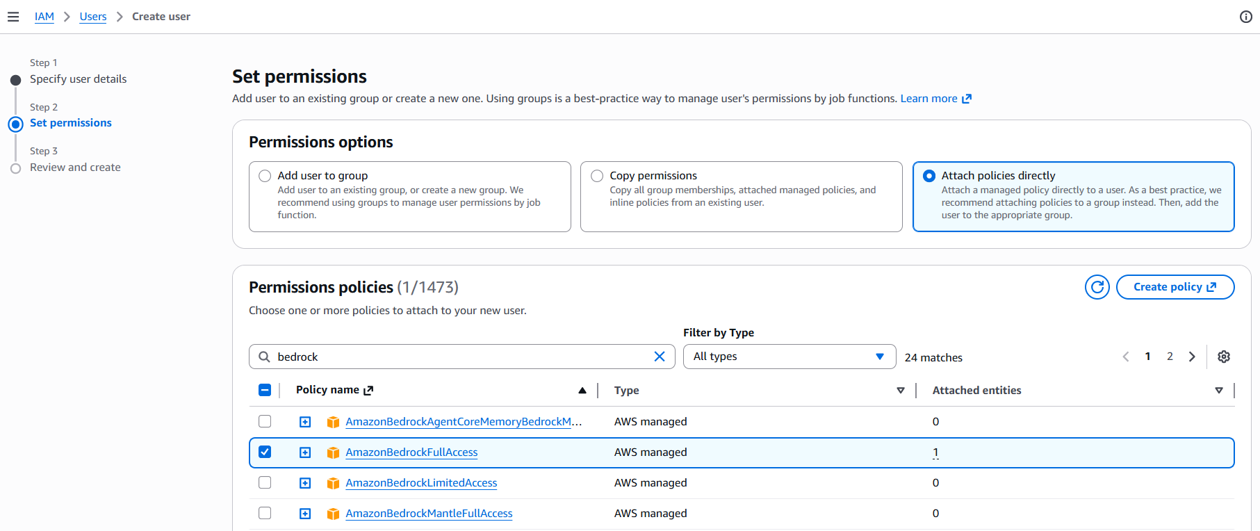Navigate to Users breadcrumb
This screenshot has width=1260, height=531.
click(93, 17)
